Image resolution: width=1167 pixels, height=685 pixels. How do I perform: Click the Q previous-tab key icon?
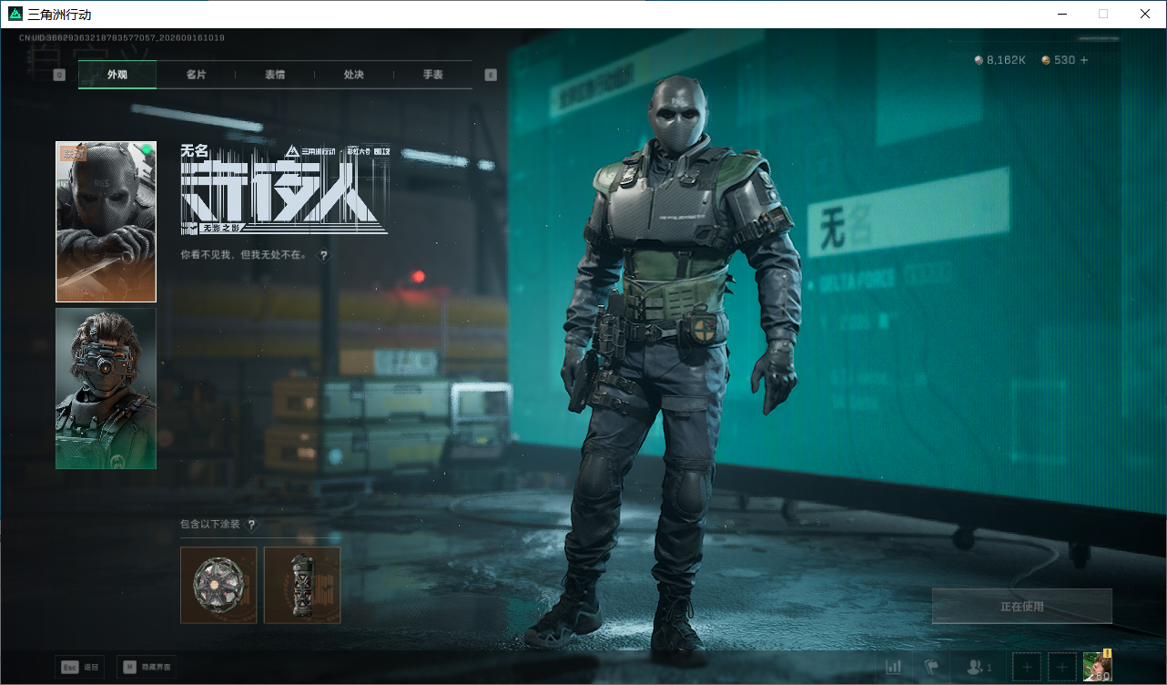[59, 75]
